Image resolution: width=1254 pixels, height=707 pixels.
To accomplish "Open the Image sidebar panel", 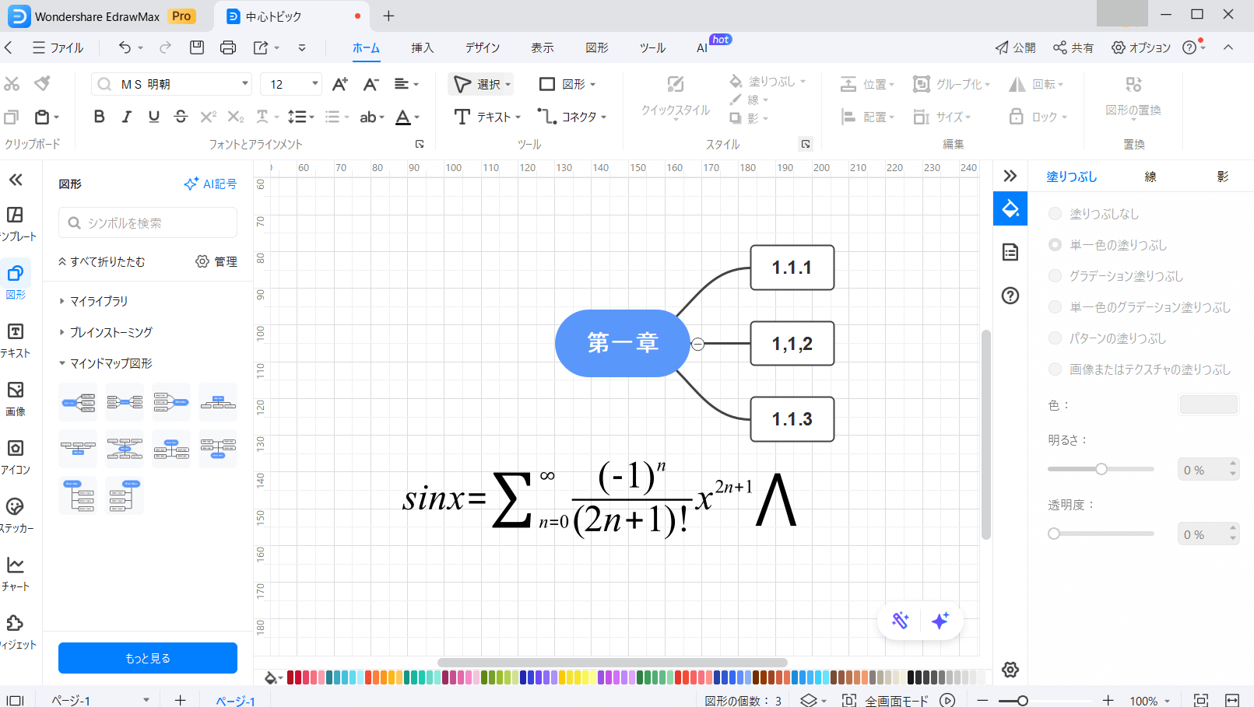I will [x=16, y=399].
